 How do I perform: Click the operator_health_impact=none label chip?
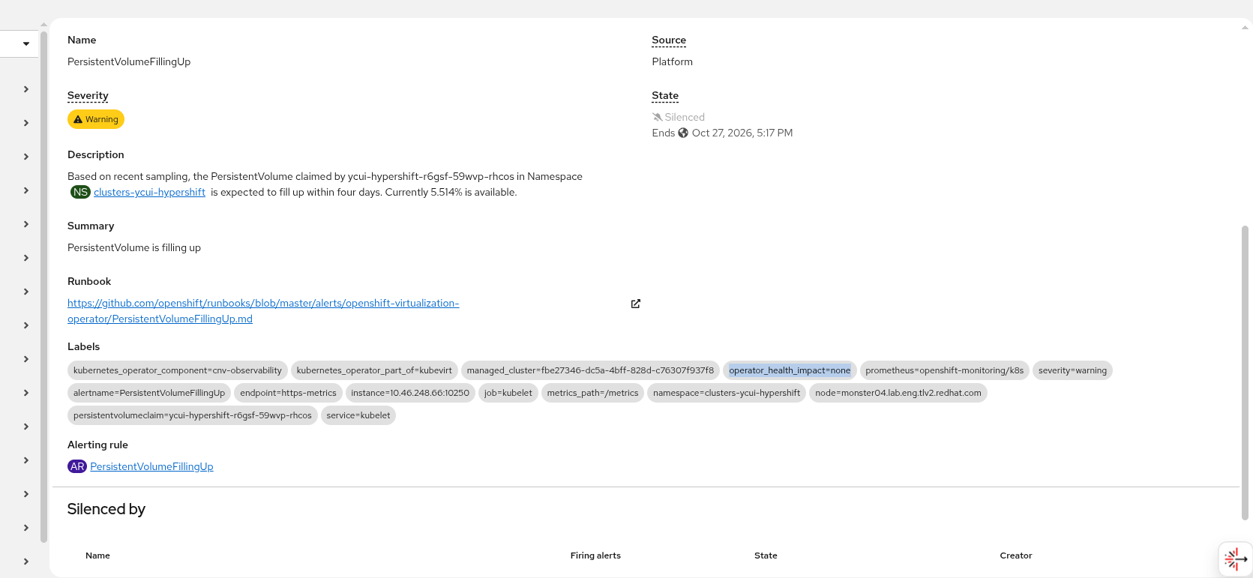point(790,370)
